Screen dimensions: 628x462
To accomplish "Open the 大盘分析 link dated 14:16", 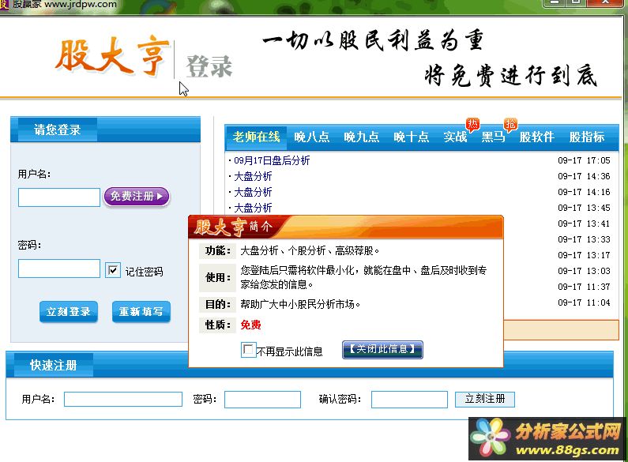I will click(x=253, y=192).
